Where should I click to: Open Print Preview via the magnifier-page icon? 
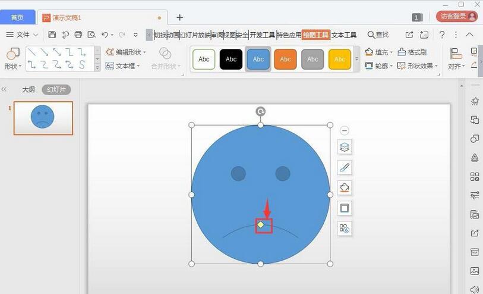pyautogui.click(x=91, y=35)
